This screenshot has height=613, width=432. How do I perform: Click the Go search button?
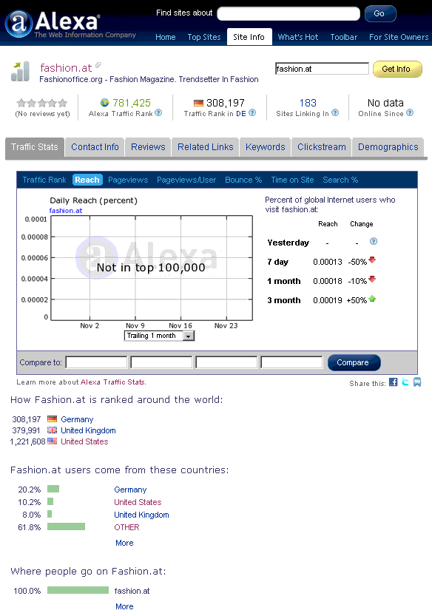click(380, 13)
